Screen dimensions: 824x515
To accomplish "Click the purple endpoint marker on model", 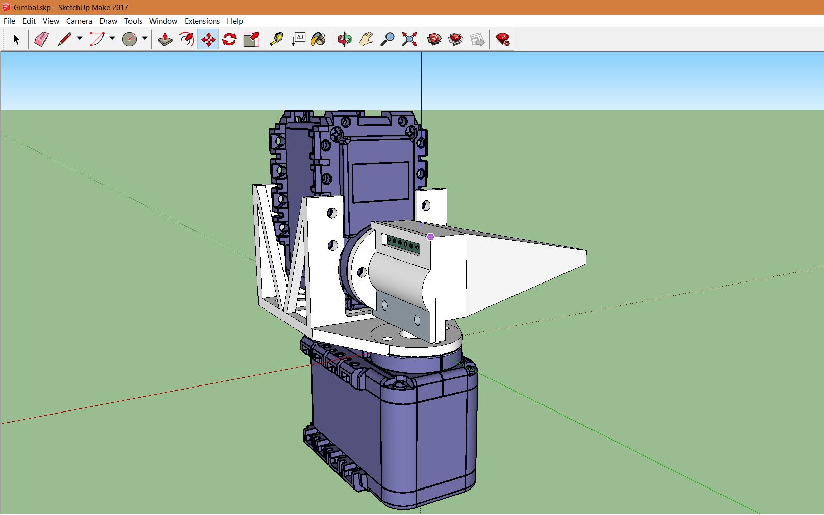I will [x=431, y=237].
